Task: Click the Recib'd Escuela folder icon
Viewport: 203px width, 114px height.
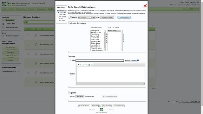Action: click(x=3, y=27)
